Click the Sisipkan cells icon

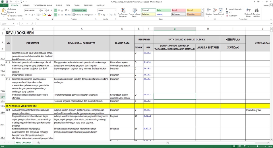(x=208, y=13)
